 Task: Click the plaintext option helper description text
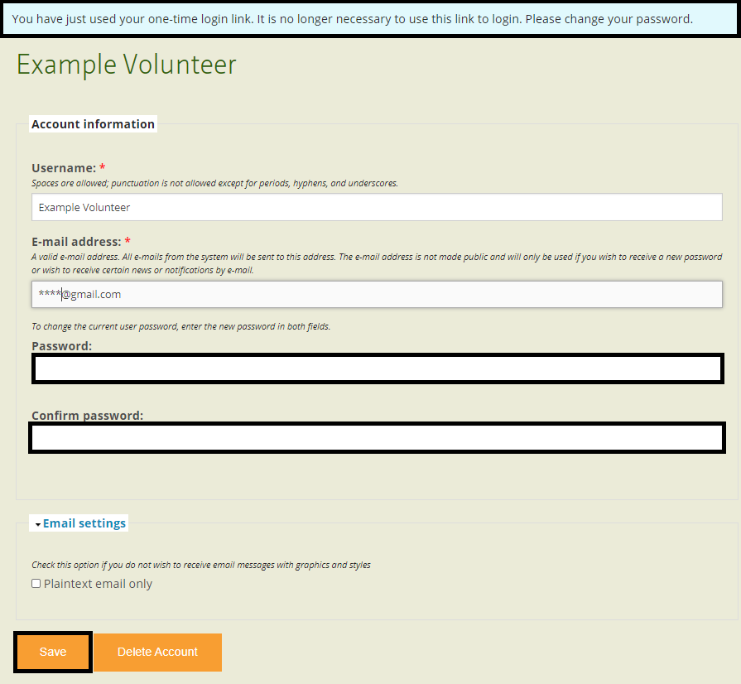click(x=200, y=565)
